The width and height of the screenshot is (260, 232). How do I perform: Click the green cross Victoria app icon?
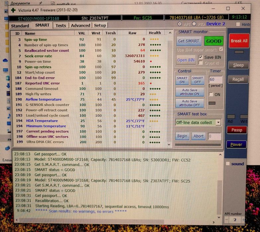pos(13,10)
